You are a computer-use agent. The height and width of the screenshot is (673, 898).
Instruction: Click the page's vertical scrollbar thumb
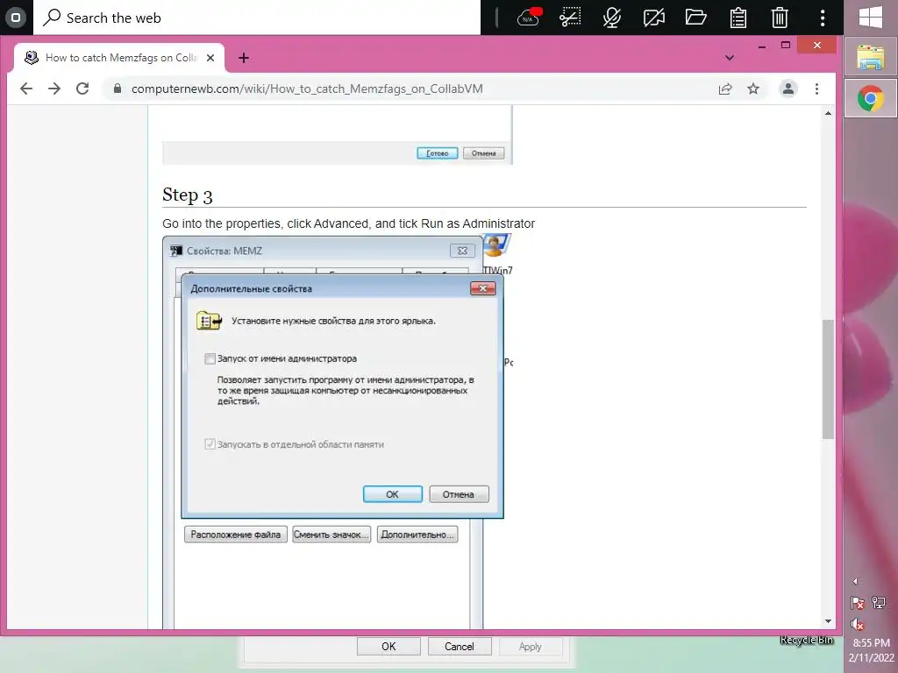828,379
